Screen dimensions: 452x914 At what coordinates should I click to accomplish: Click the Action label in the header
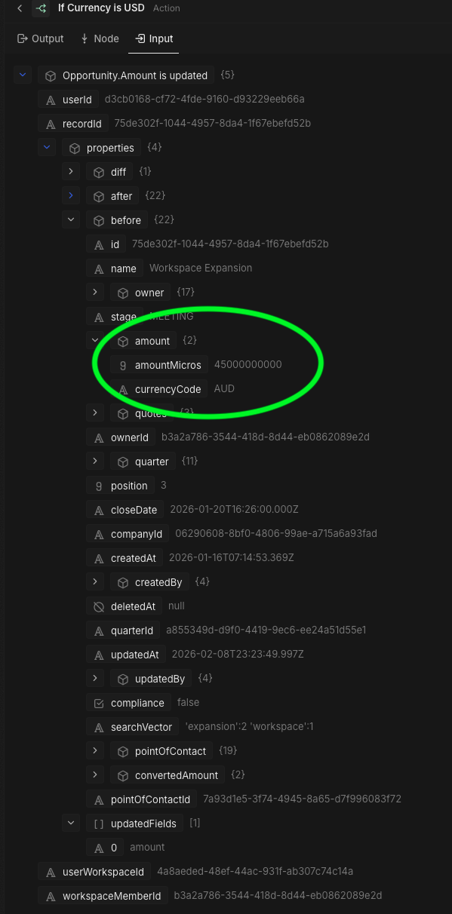[166, 8]
